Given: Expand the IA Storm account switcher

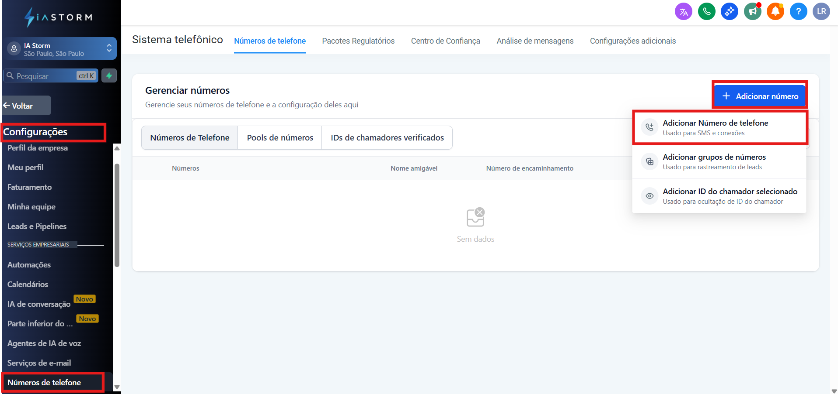Looking at the screenshot, I should [61, 49].
